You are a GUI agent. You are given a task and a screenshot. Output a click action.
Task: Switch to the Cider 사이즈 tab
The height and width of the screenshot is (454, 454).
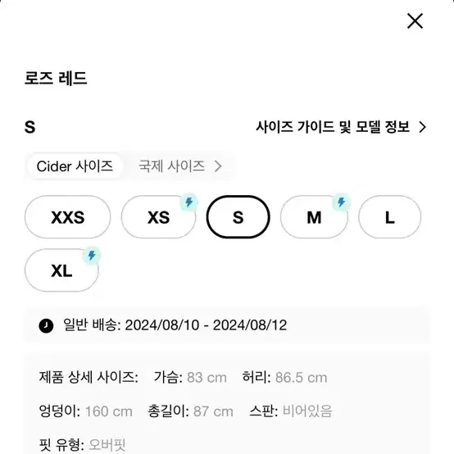(x=75, y=166)
